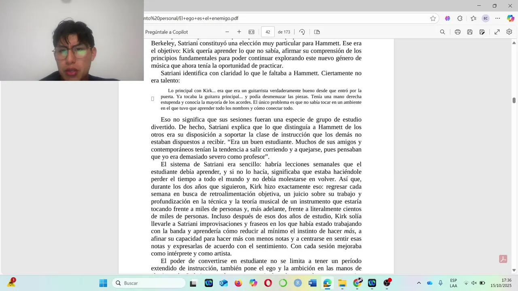Rotate the PDF page
518x291 pixels.
[302, 32]
